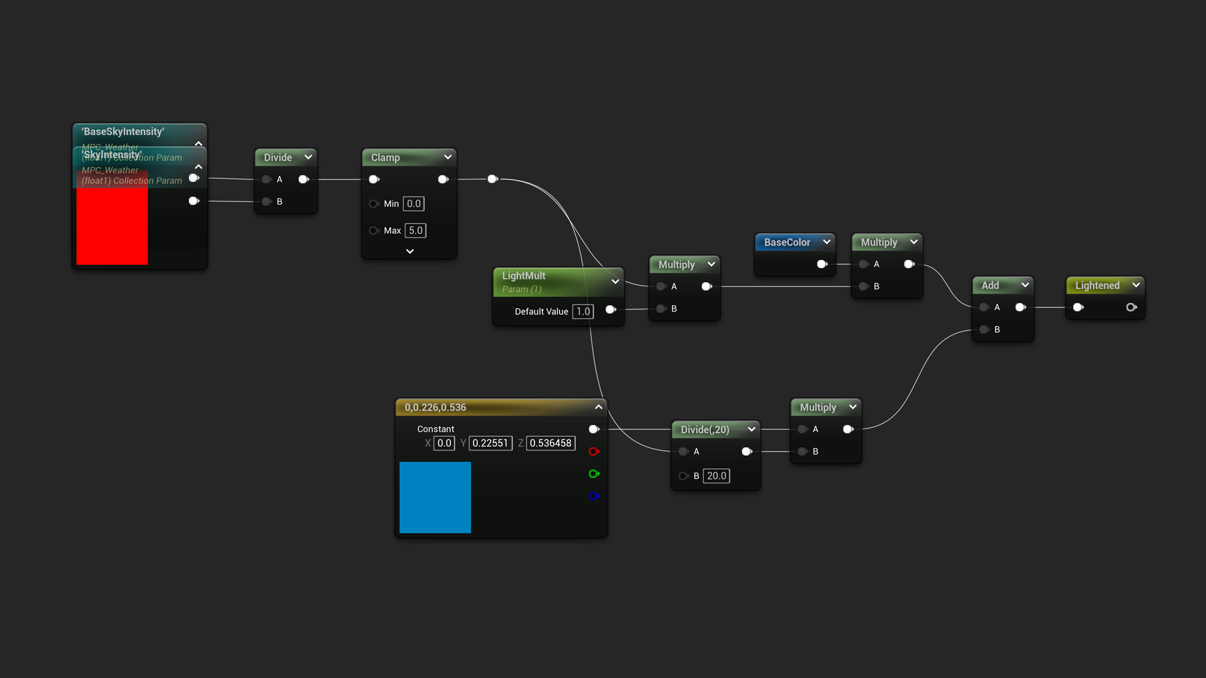Click the Lightened node output pin
This screenshot has height=678, width=1206.
tap(1131, 307)
